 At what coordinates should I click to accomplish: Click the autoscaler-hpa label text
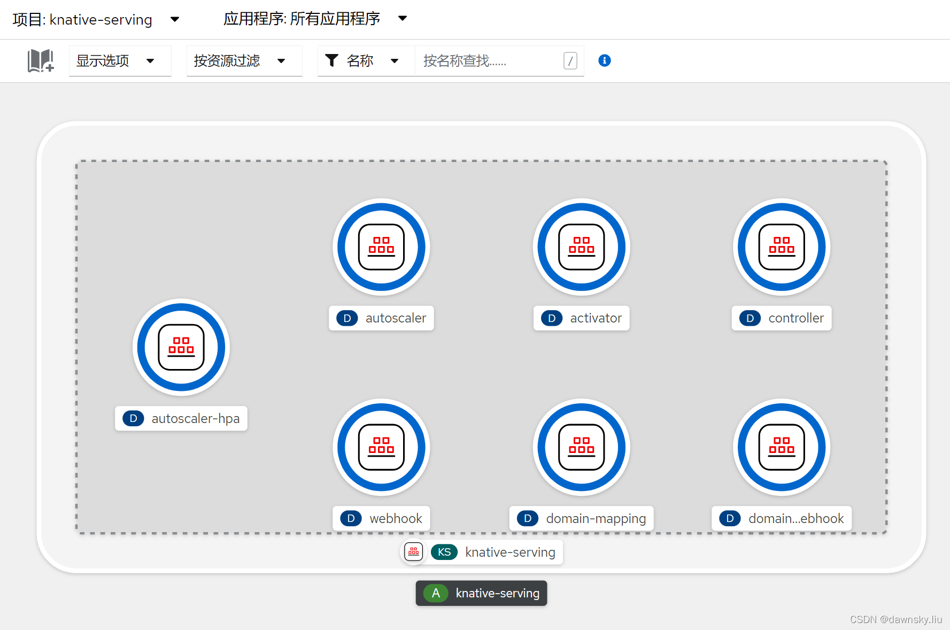coord(196,418)
